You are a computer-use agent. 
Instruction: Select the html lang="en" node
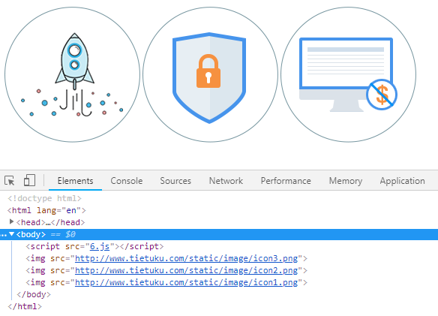pos(46,210)
